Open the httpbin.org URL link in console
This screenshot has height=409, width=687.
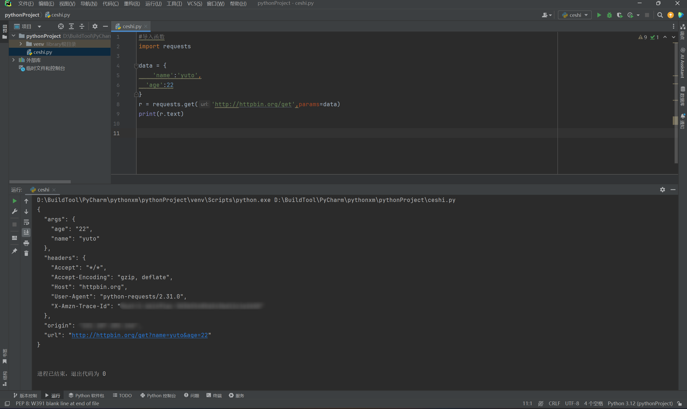[140, 335]
